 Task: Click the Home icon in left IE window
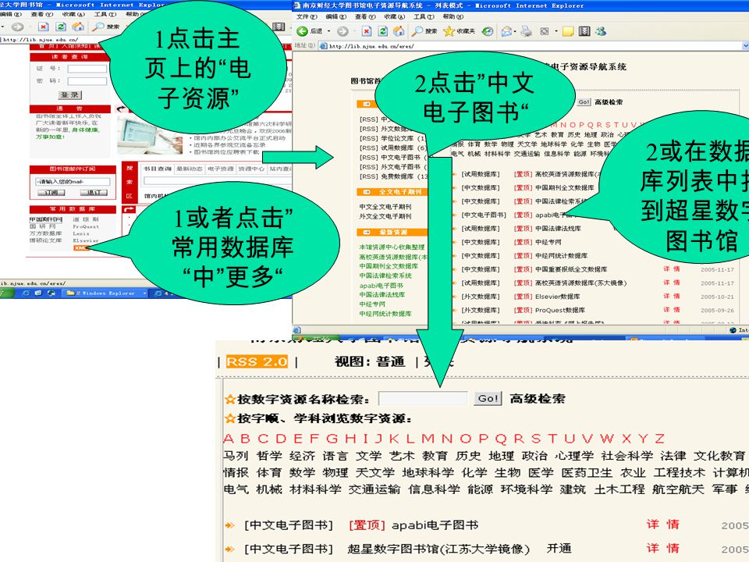coord(78,27)
